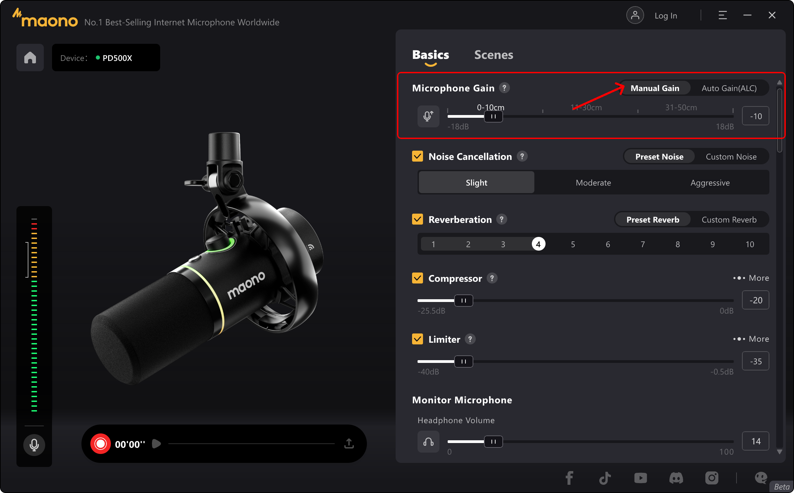Enable Noise Cancellation checkbox

(x=418, y=156)
